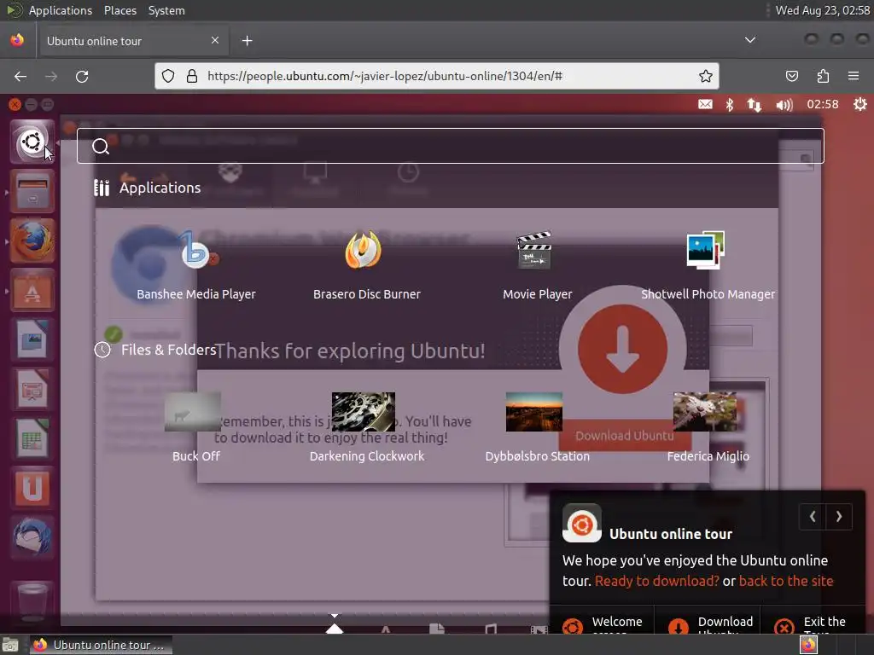Open the sound volume indicator
This screenshot has width=874, height=655.
[x=784, y=104]
